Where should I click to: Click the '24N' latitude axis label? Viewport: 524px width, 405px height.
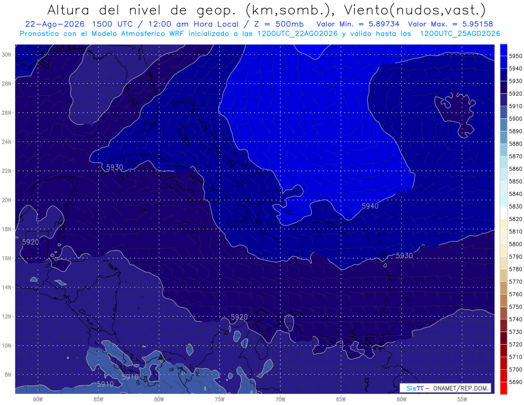(7, 142)
